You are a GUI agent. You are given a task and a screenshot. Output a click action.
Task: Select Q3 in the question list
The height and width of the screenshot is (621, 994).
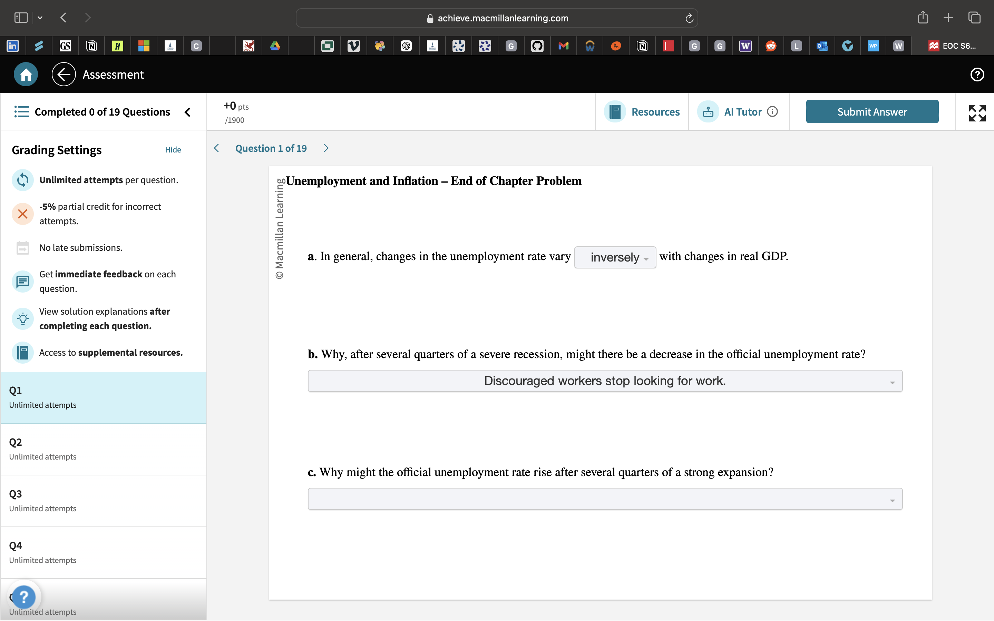104,501
